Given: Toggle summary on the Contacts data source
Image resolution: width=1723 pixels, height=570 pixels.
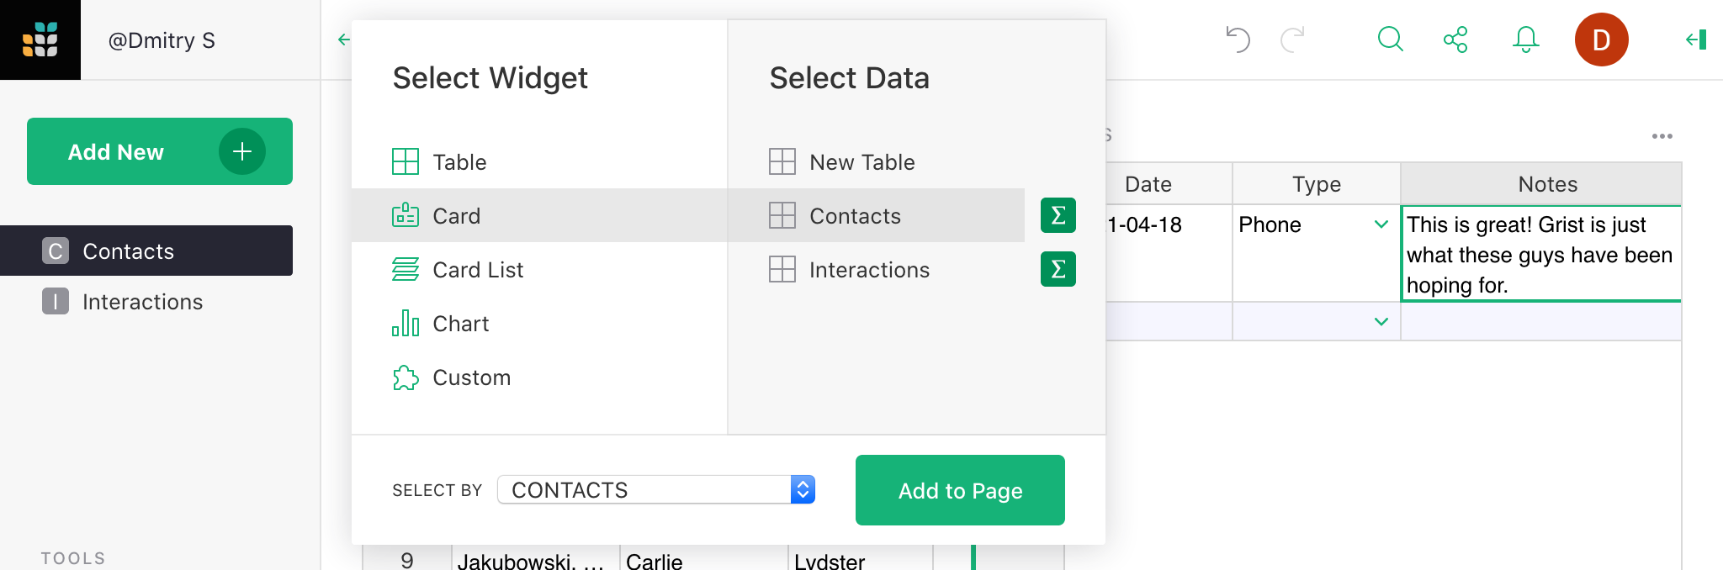Looking at the screenshot, I should (x=1058, y=215).
